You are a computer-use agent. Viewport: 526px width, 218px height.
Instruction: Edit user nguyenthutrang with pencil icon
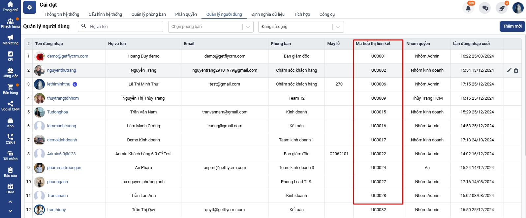509,70
